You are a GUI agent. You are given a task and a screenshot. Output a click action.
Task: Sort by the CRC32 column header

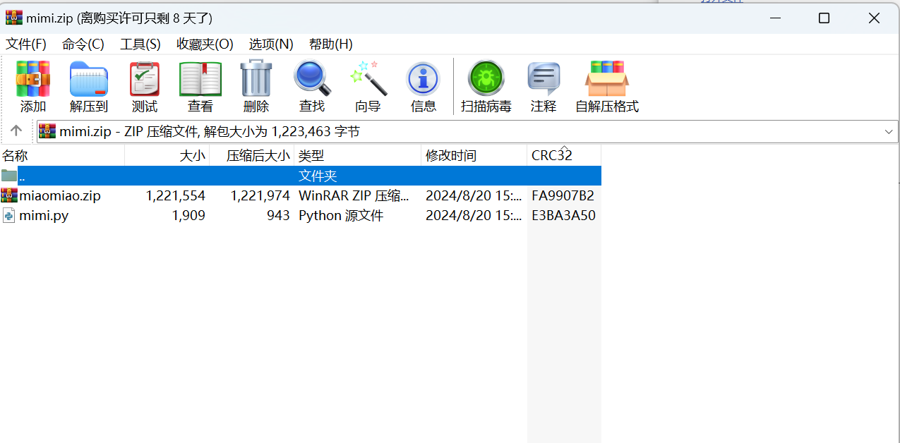click(564, 156)
